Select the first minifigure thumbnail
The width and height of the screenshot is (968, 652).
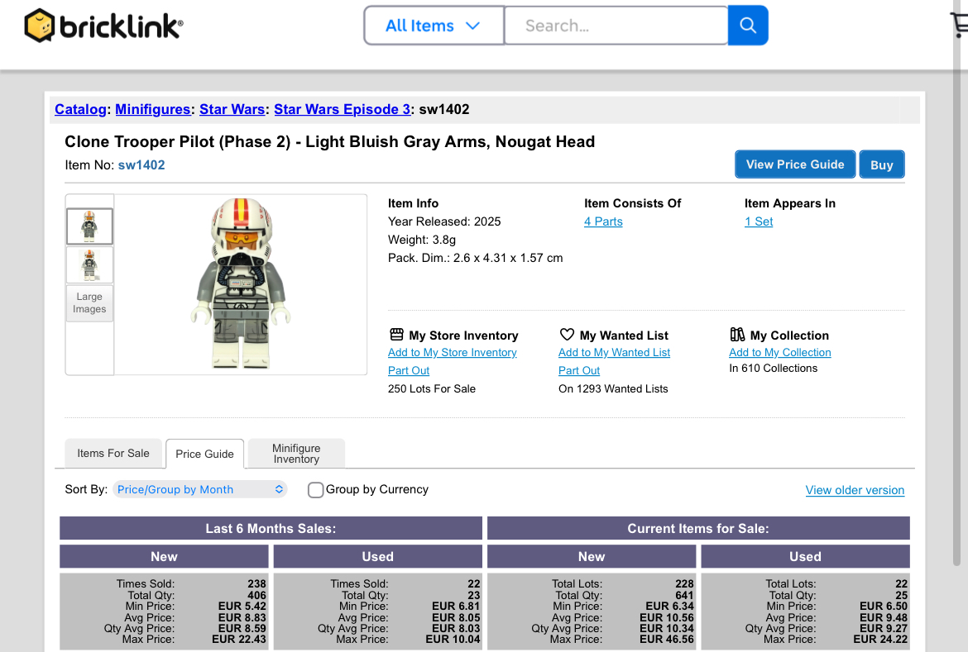89,226
